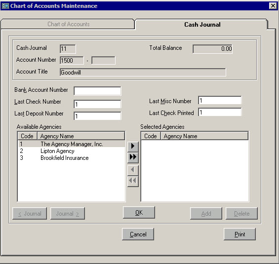Click the double left arrow remove-all button
This screenshot has height=264, width=279.
[x=133, y=181]
